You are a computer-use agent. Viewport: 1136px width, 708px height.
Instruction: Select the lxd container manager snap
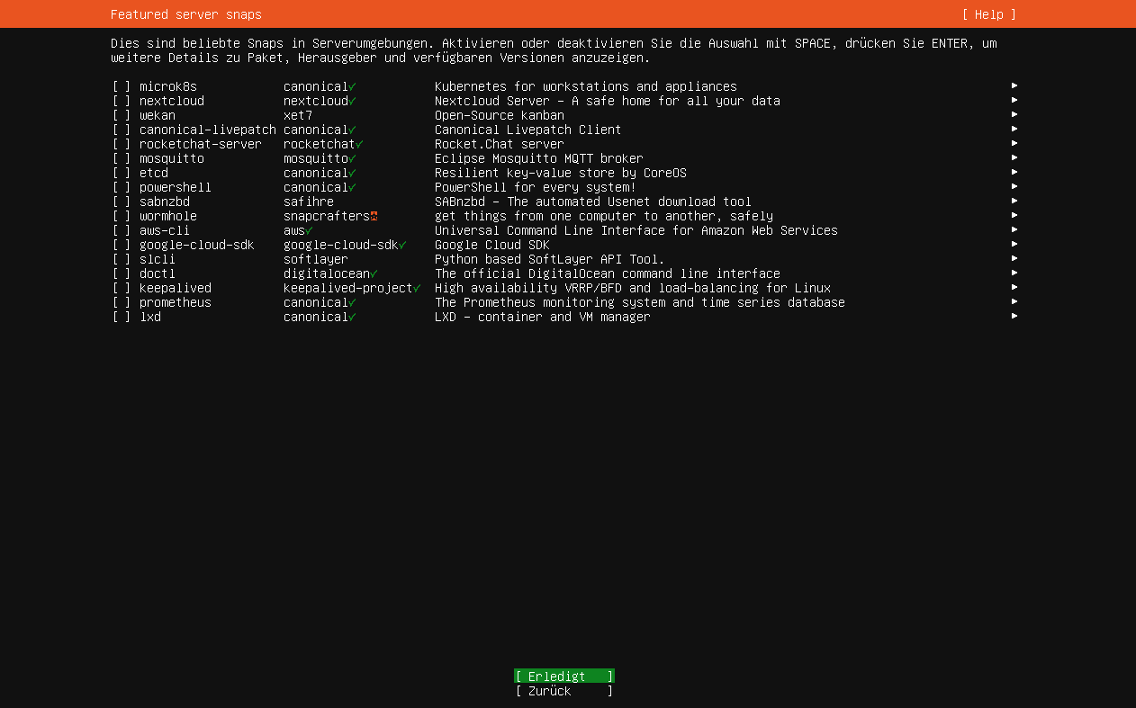tap(122, 317)
